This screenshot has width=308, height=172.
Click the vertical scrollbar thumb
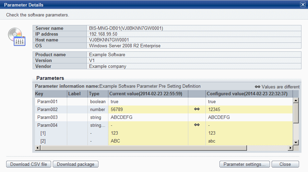click(x=296, y=113)
